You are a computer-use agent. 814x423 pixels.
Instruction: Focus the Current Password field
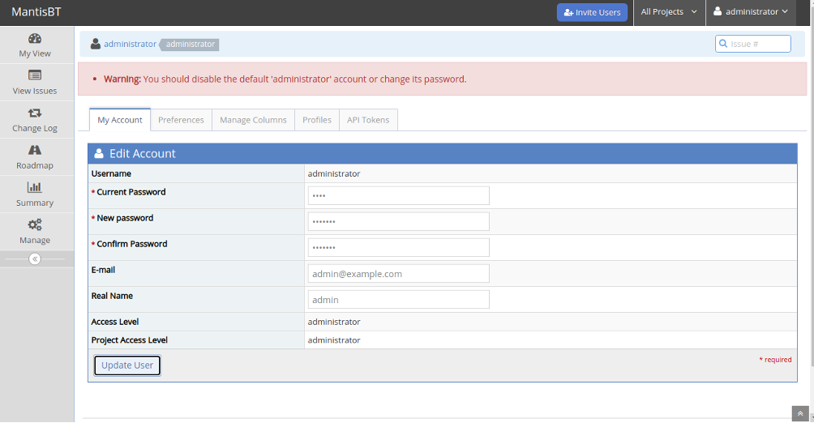tap(399, 195)
